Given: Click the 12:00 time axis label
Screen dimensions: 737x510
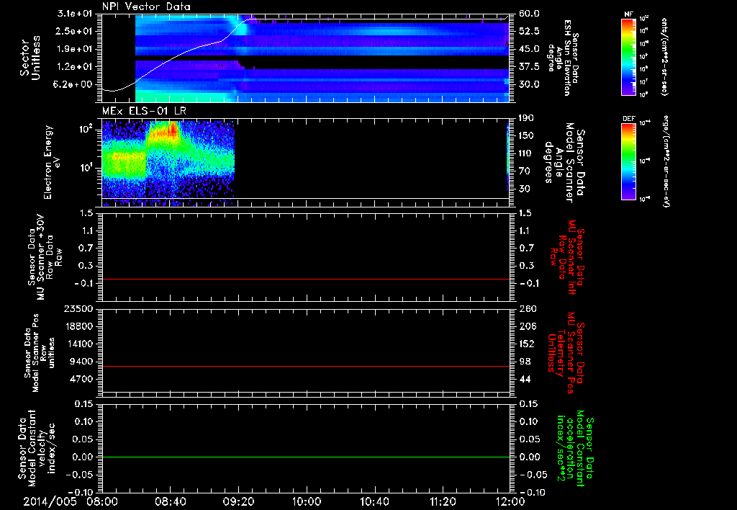Looking at the screenshot, I should [510, 501].
